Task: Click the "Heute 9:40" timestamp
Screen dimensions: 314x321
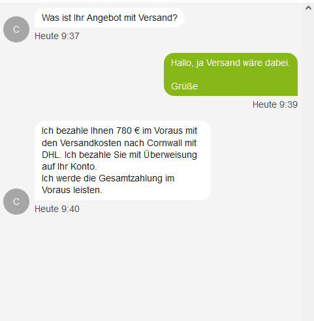Action: coord(57,209)
